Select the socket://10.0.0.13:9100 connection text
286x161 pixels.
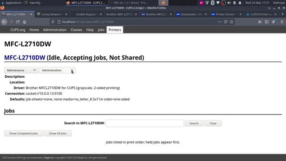click(x=44, y=93)
